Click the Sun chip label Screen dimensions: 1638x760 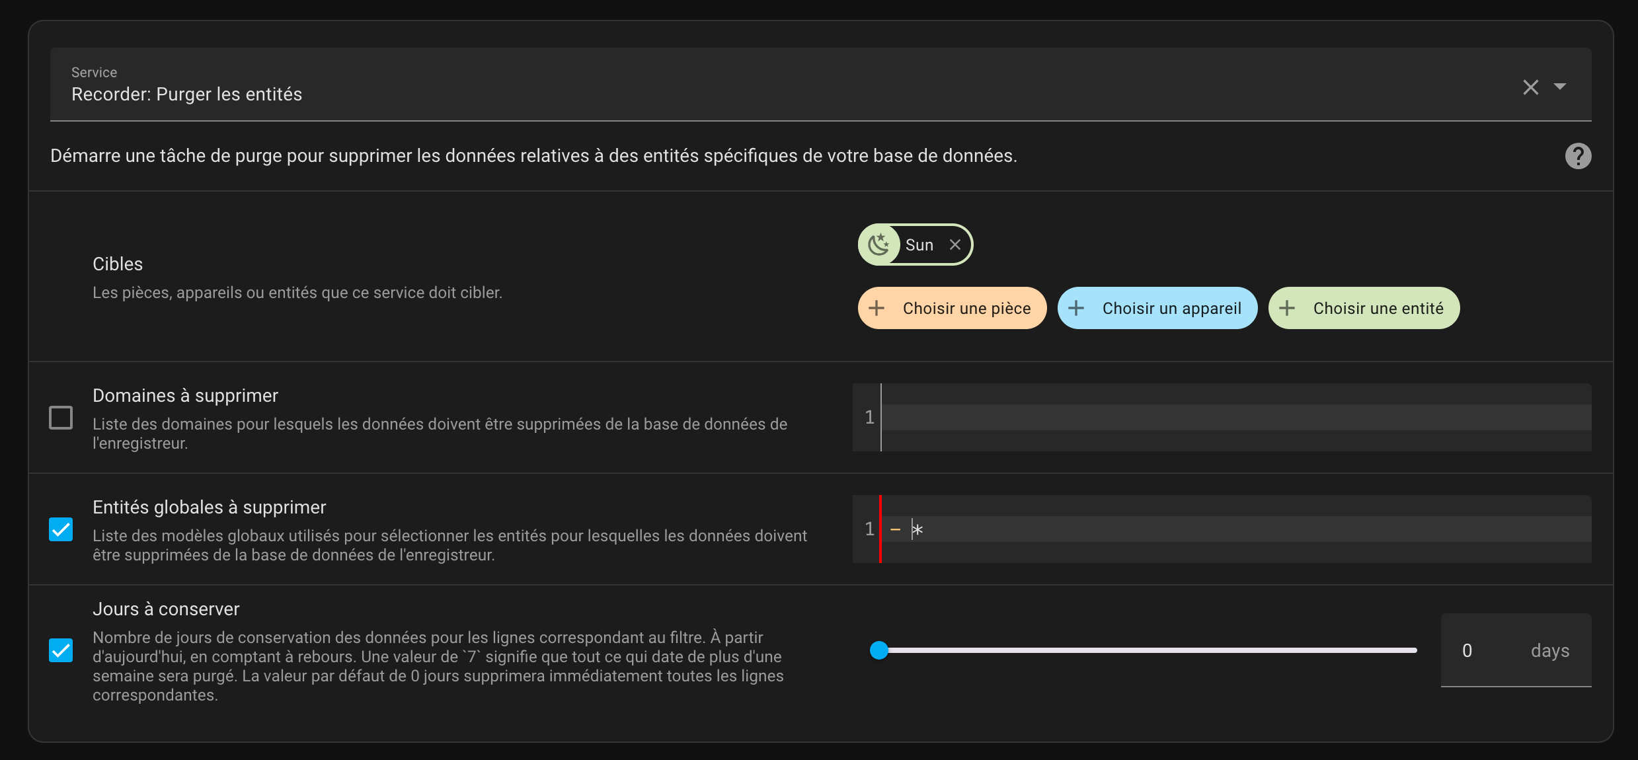point(919,245)
